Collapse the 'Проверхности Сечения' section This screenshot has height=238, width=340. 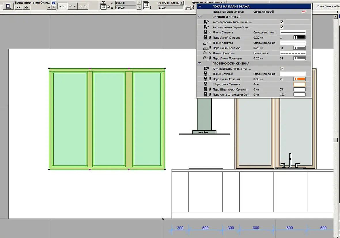[199, 63]
